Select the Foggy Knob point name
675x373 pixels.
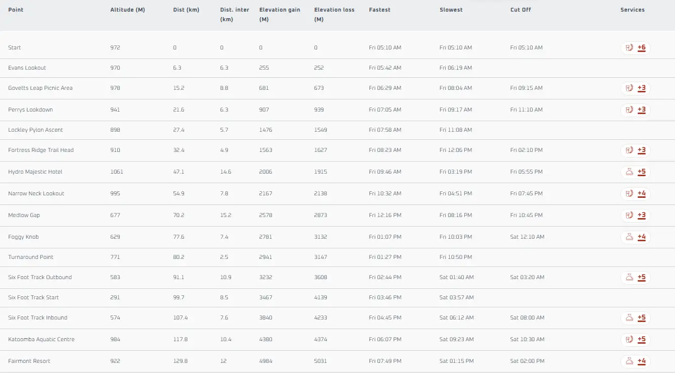point(23,237)
